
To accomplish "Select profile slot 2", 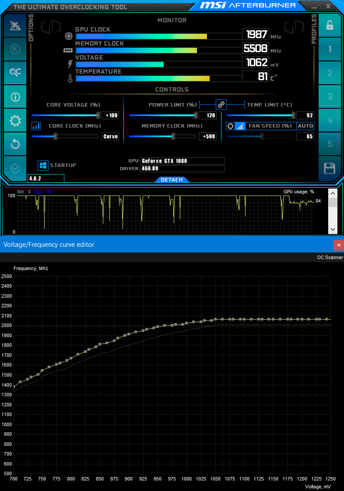I will pos(330,73).
